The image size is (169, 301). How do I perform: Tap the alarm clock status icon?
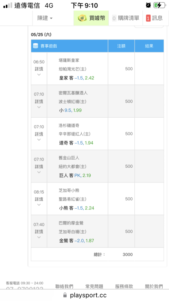(148, 5)
